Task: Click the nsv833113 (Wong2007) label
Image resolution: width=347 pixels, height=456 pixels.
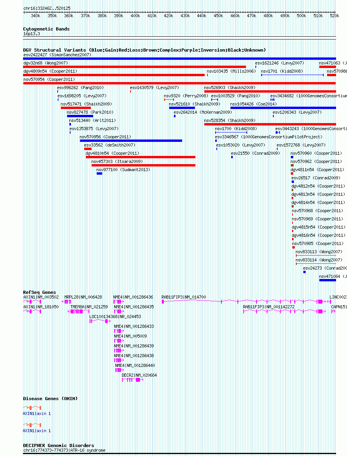Action: point(319,252)
